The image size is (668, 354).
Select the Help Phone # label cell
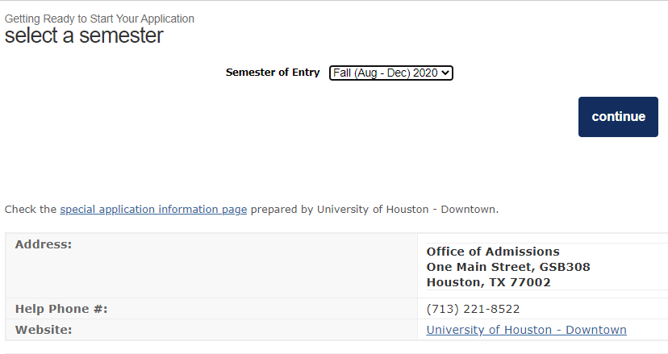pos(211,308)
